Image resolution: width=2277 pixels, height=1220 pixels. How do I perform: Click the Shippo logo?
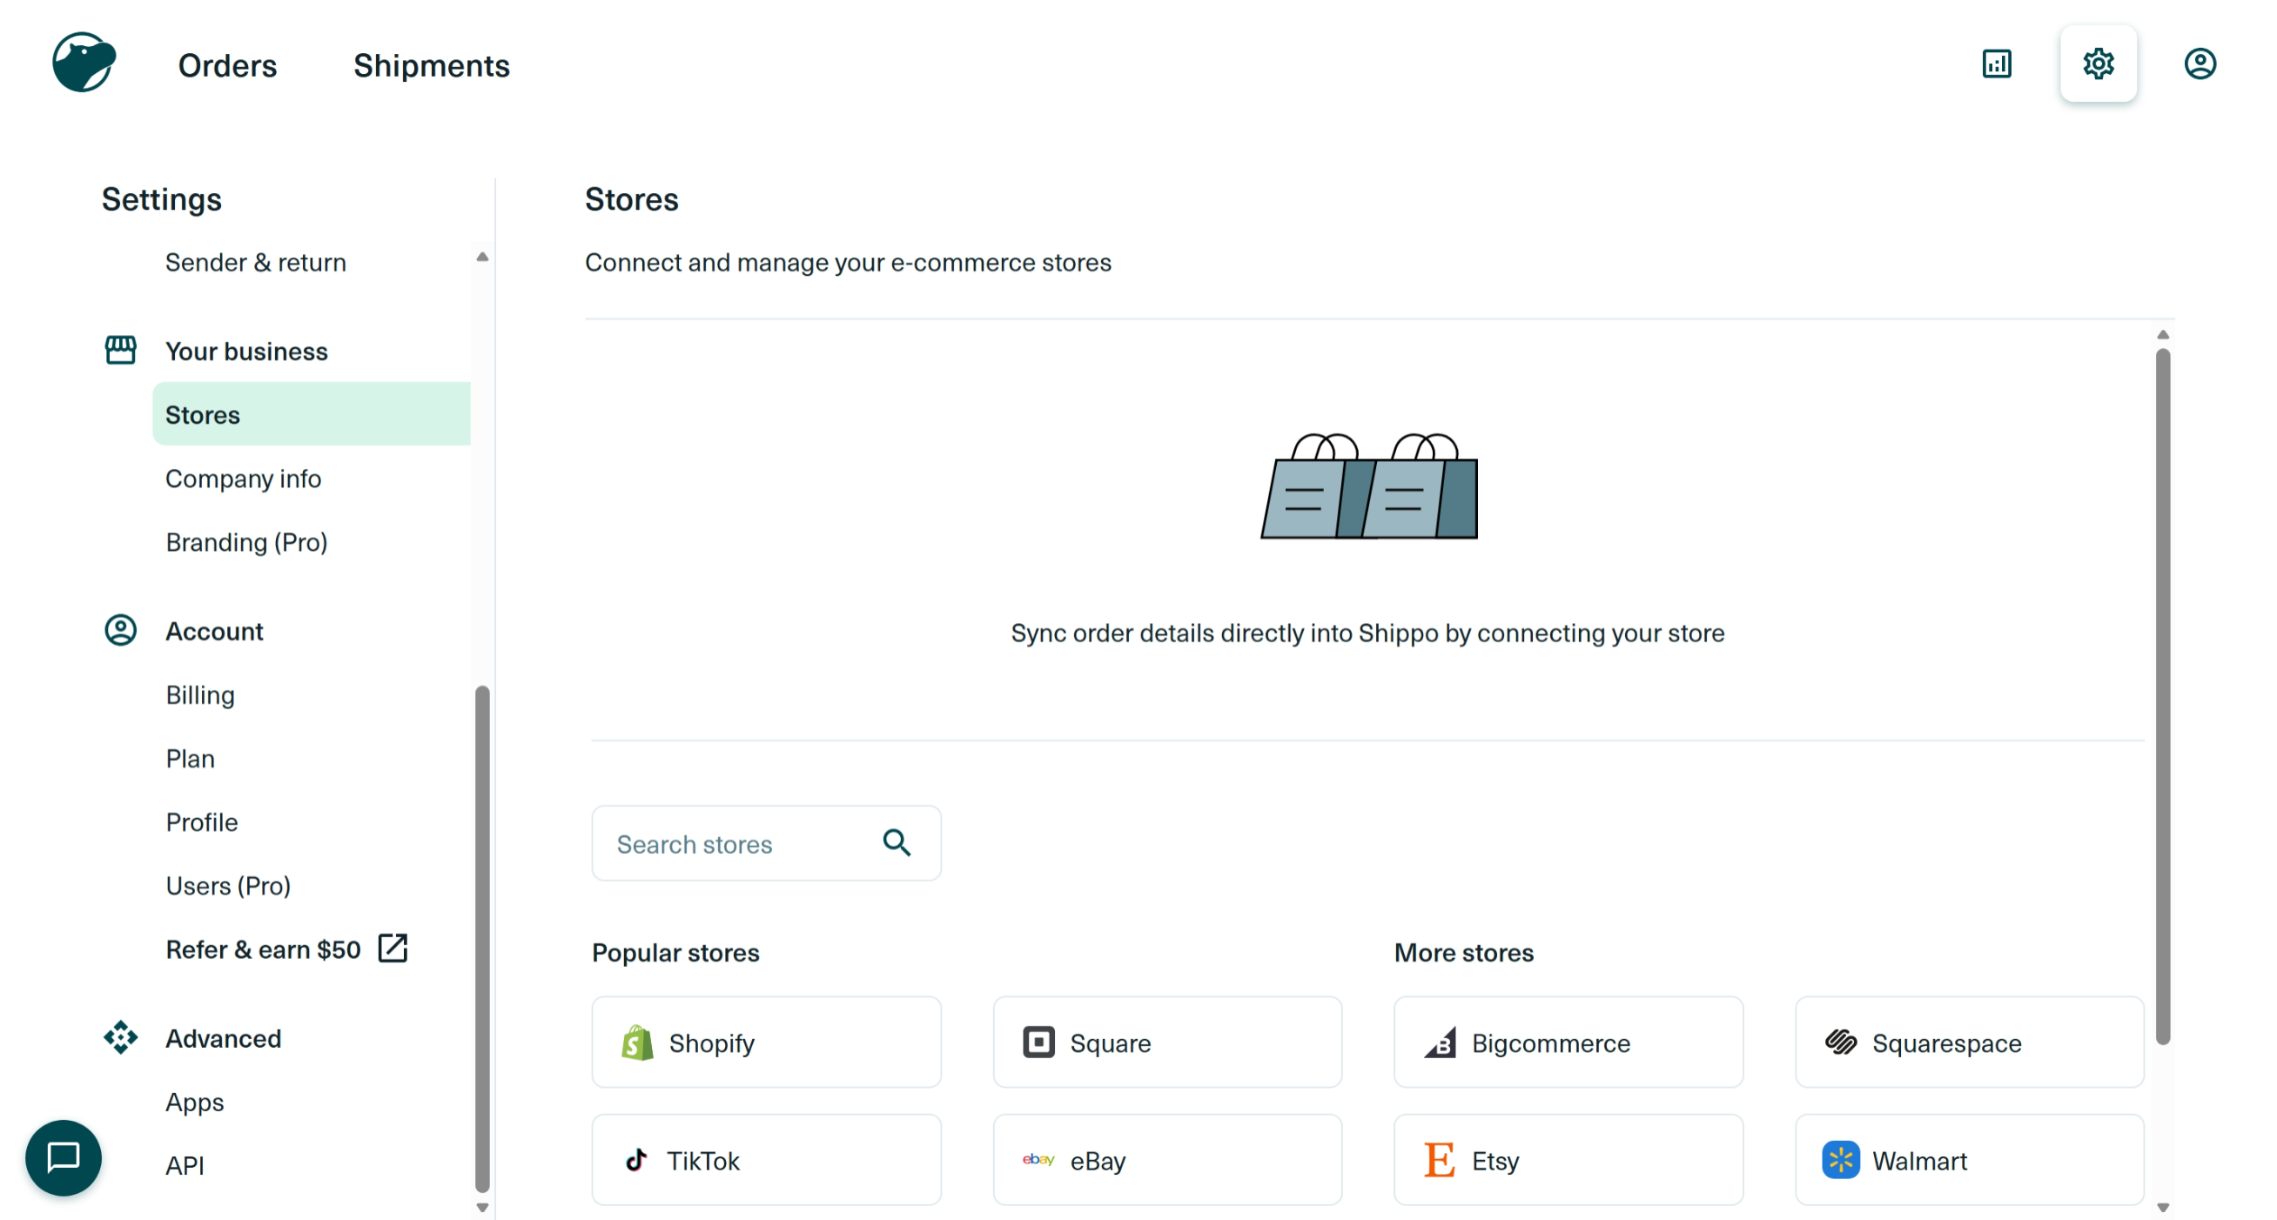point(84,63)
